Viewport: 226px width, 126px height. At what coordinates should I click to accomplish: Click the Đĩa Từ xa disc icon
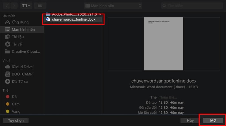(8, 81)
